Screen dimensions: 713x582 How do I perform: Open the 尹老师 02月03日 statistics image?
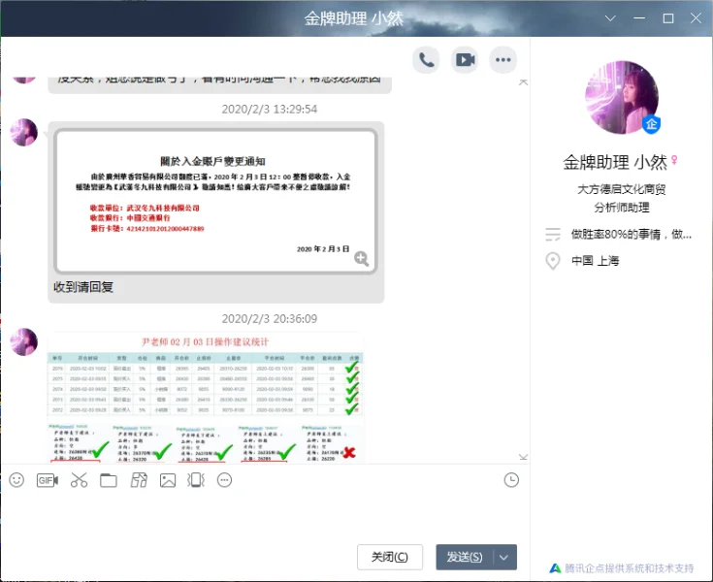[205, 399]
